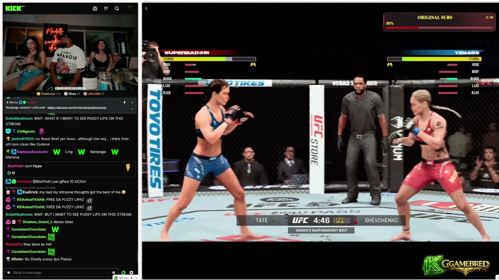Viewport: 499px width, 280px height.
Task: Click the SUPERBAD315 stamina bar
Action: click(209, 59)
